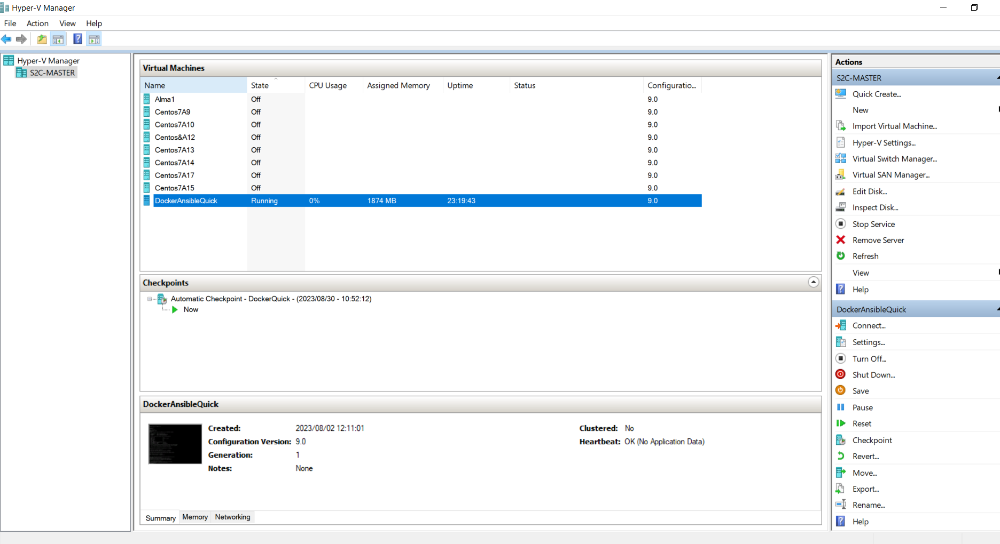Click the Connect icon for DockerAnsibleQuick

click(841, 325)
